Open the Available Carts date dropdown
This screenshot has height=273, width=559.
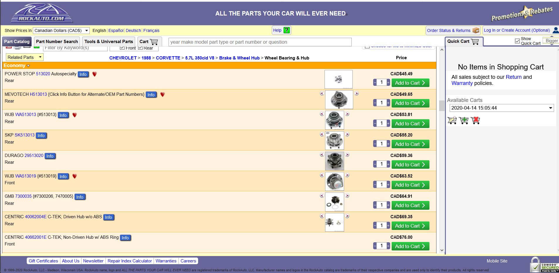point(501,108)
